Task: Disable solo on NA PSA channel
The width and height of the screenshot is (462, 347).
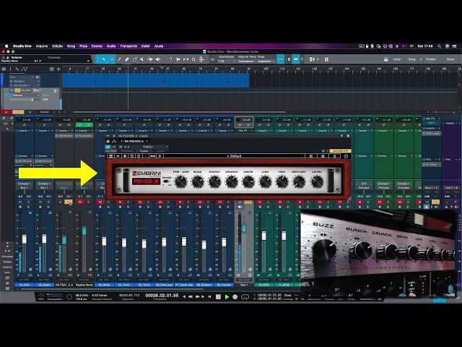Action: pos(69,202)
